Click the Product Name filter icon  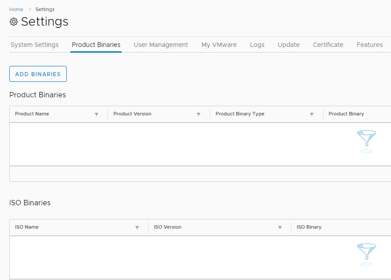(x=96, y=115)
